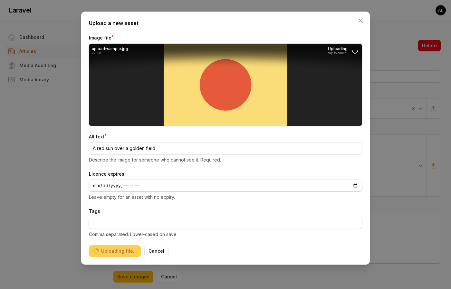Click the upload-sample.jpg file name
Viewport: 451px width, 289px height.
(x=110, y=49)
